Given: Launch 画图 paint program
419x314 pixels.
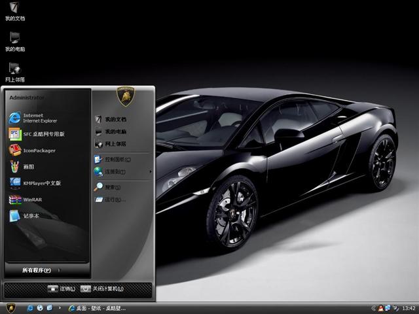Looking at the screenshot, I should 28,167.
